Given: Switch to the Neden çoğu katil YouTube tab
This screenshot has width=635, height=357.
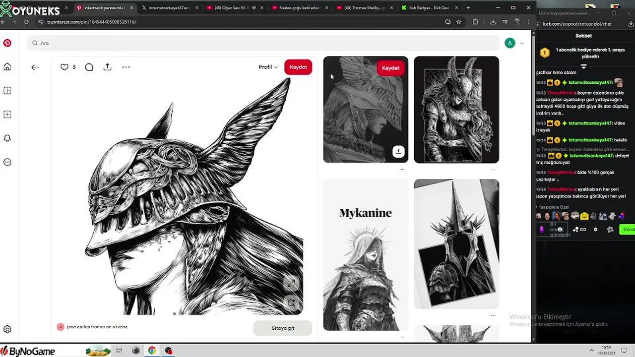Looking at the screenshot, I should 300,8.
